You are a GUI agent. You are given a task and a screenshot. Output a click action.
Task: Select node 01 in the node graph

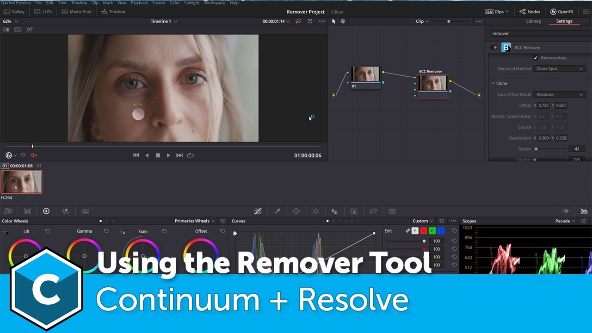(365, 77)
